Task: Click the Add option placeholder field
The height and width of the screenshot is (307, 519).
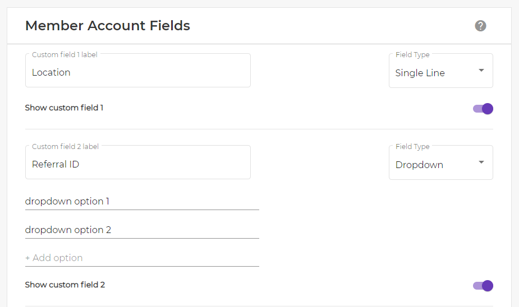Action: pos(142,258)
